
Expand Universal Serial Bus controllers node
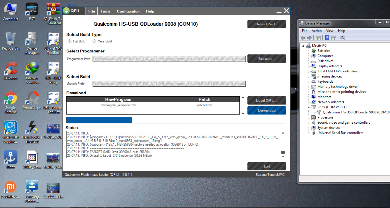coord(309,133)
